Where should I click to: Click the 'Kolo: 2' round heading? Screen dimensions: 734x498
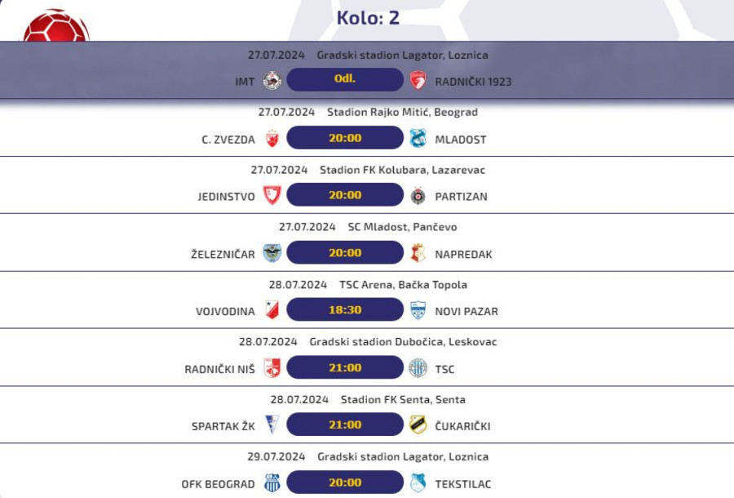point(368,18)
